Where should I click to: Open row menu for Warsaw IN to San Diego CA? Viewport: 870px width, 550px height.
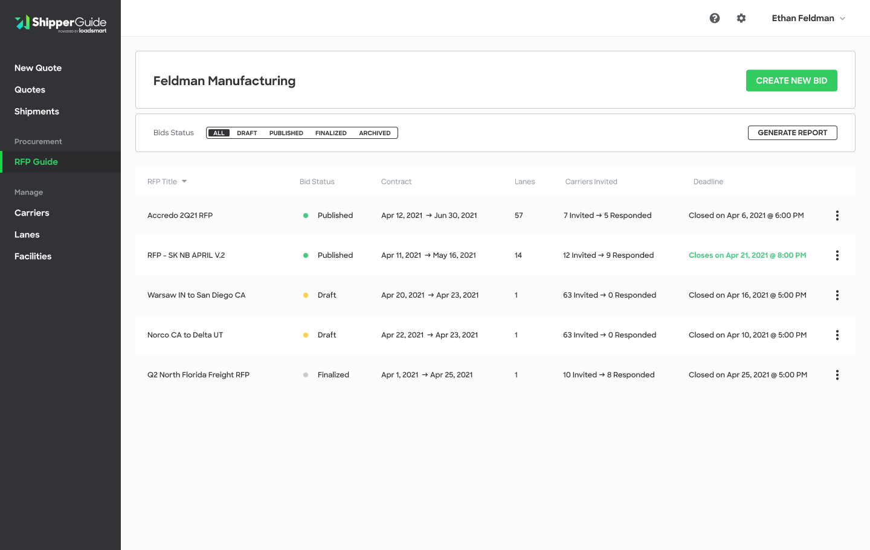837,295
